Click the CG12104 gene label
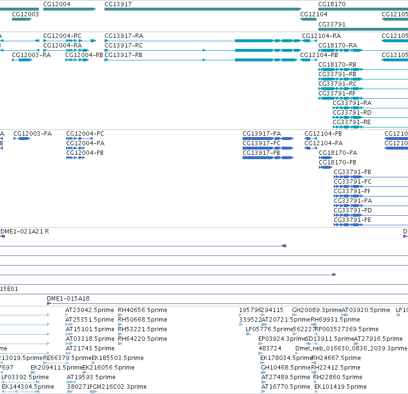Image resolution: width=408 pixels, height=394 pixels. click(314, 14)
